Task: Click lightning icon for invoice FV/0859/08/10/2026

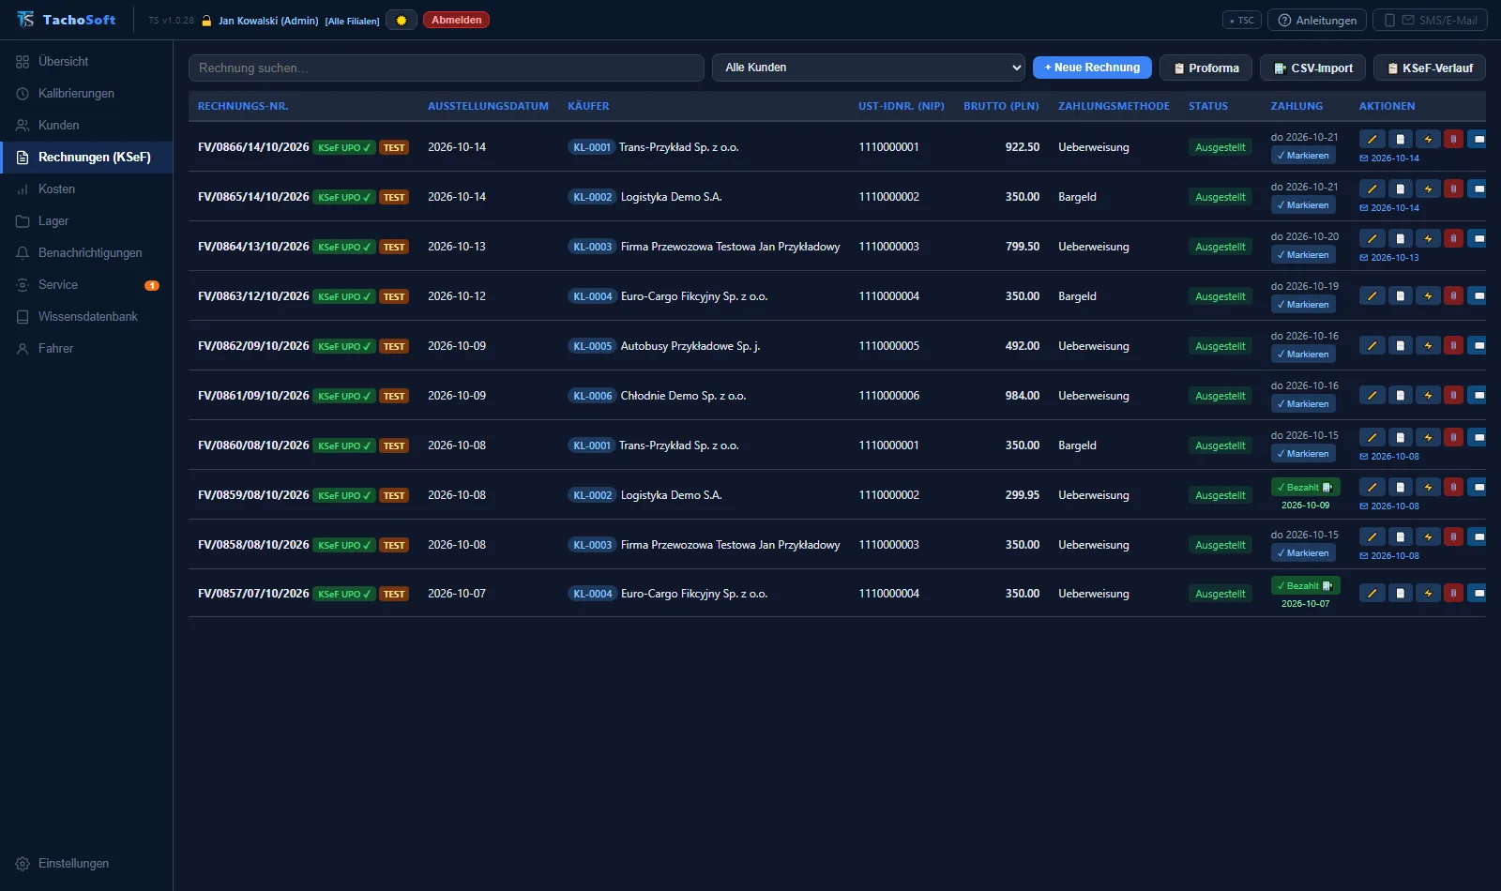Action: click(x=1428, y=487)
